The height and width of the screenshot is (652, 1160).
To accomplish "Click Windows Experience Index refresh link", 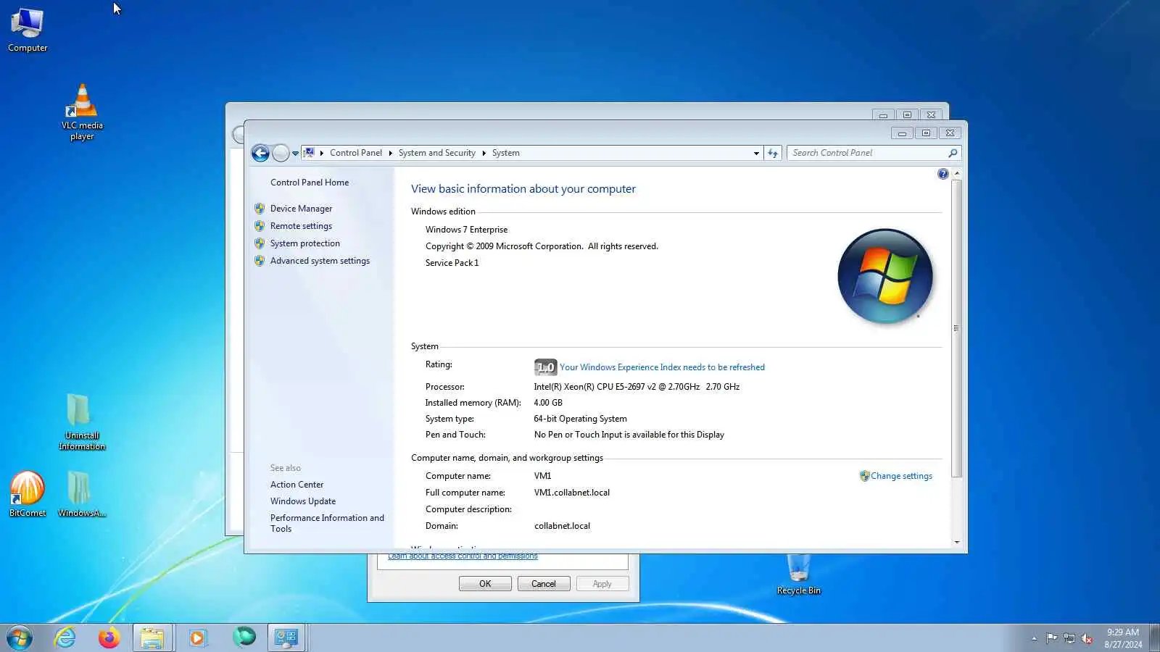I will (x=662, y=367).
